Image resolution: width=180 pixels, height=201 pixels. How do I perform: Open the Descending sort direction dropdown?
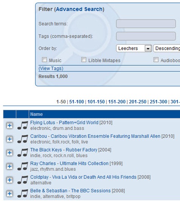point(167,49)
